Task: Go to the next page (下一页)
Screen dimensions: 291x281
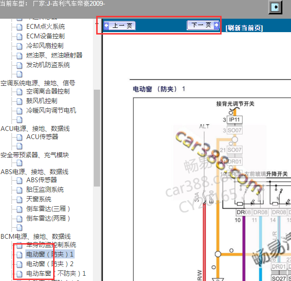Action: (x=203, y=25)
